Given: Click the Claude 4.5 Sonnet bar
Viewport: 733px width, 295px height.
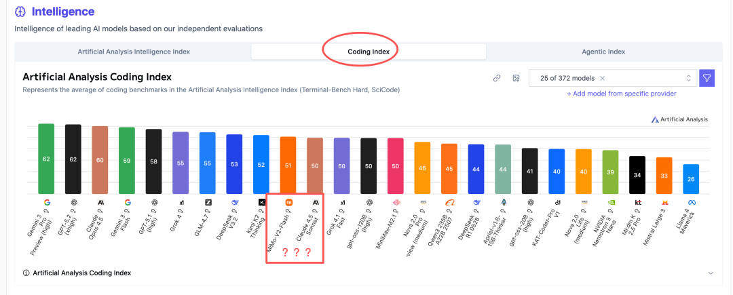Looking at the screenshot, I should (315, 165).
